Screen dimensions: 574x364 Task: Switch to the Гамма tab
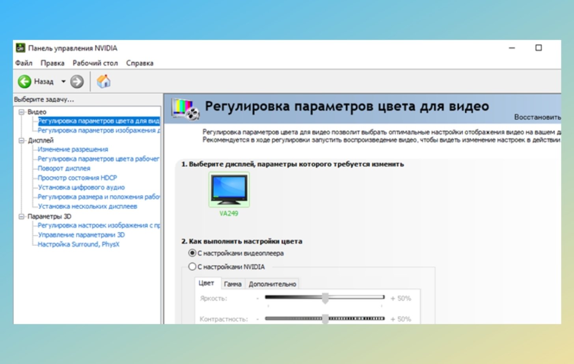233,284
